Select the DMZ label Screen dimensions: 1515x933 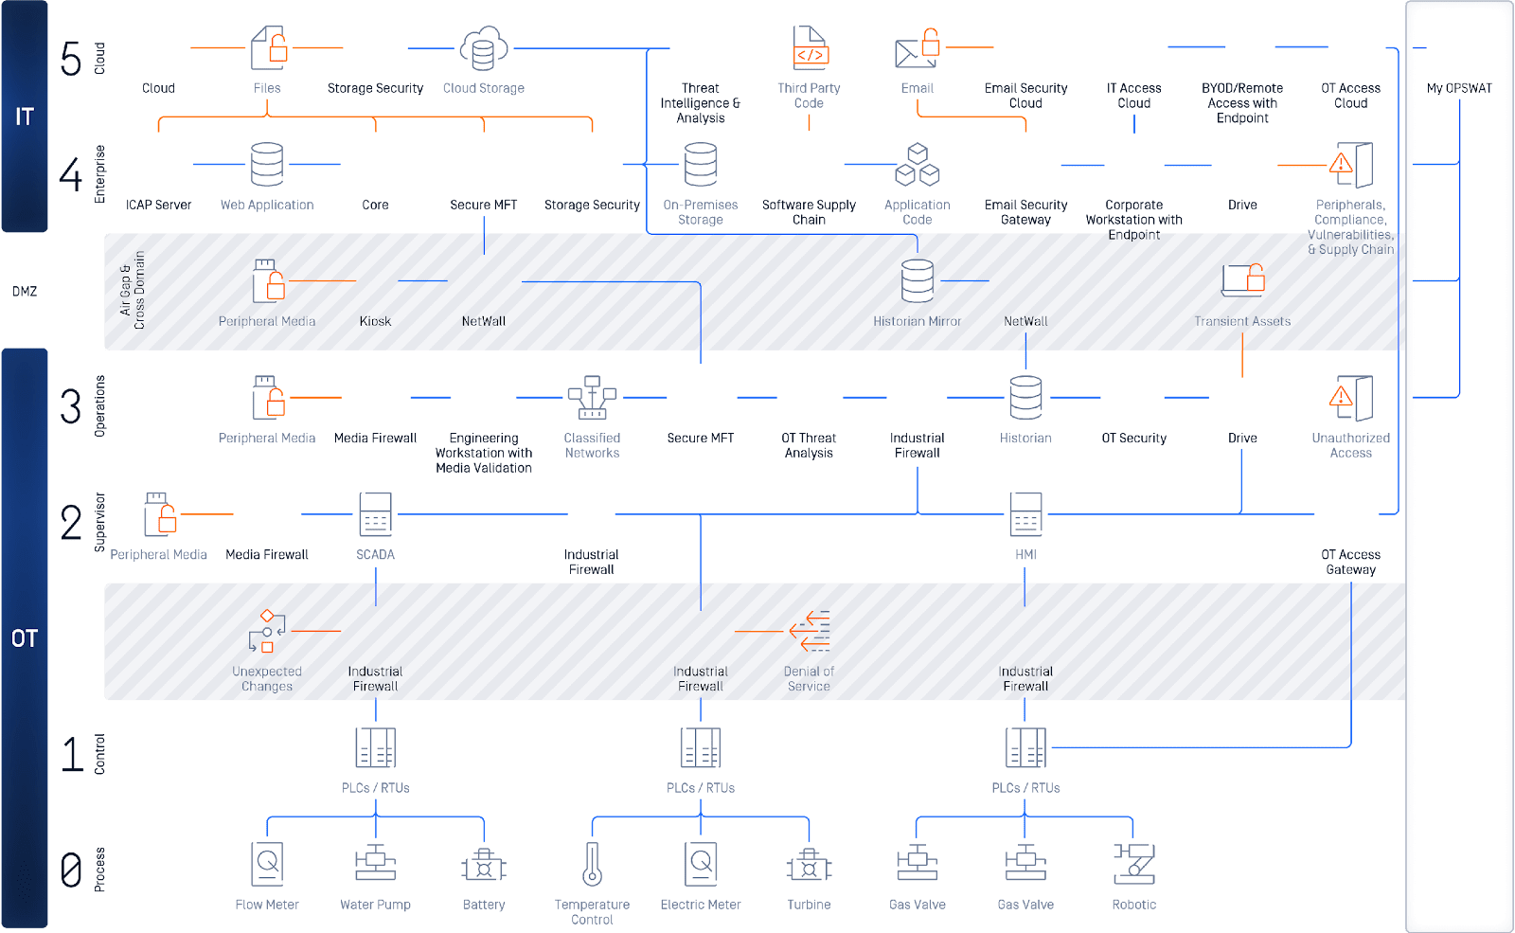(25, 291)
